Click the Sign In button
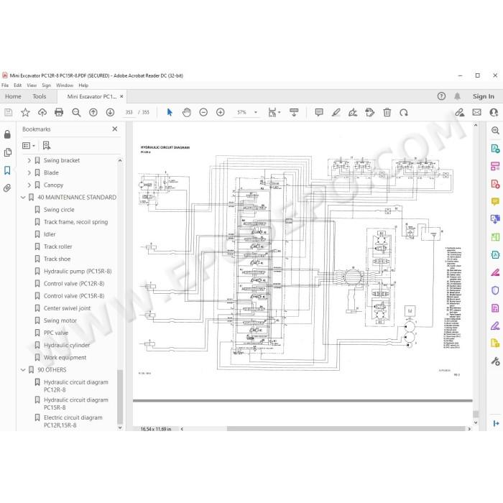 click(x=483, y=96)
